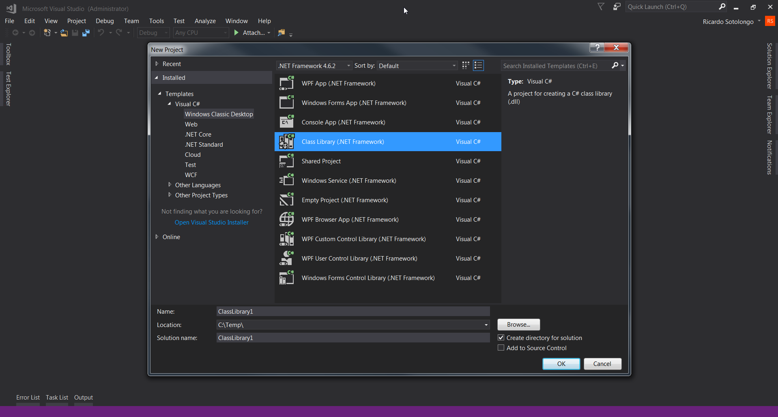
Task: Open the Location path dropdown arrow
Action: click(486, 325)
